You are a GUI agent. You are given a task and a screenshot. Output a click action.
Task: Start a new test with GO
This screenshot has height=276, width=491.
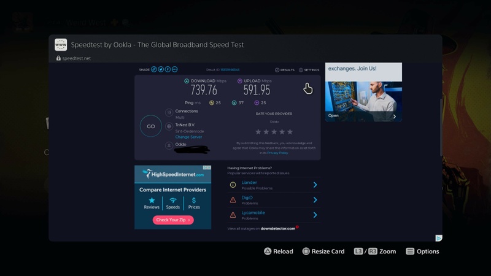pos(150,126)
